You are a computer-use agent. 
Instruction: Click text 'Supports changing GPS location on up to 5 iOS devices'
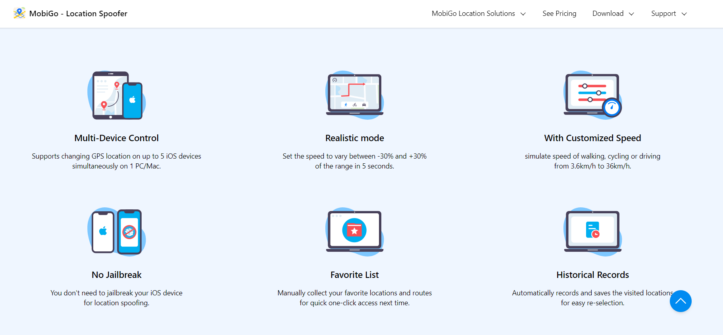click(x=117, y=156)
